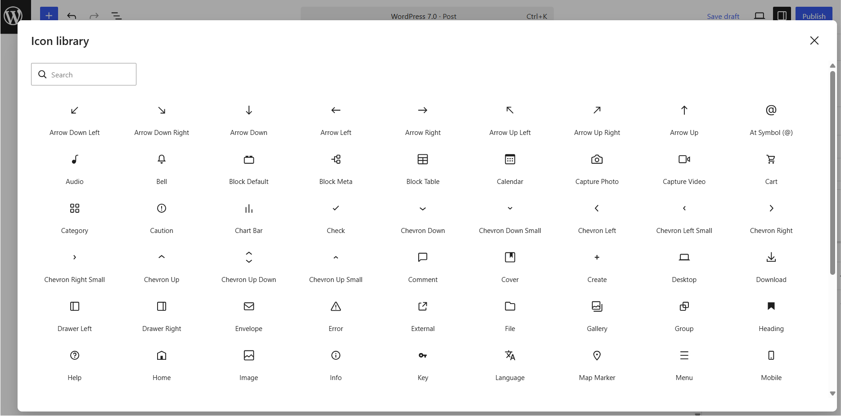The image size is (841, 416).
Task: Select the Capture Photo camera icon
Action: (x=597, y=159)
